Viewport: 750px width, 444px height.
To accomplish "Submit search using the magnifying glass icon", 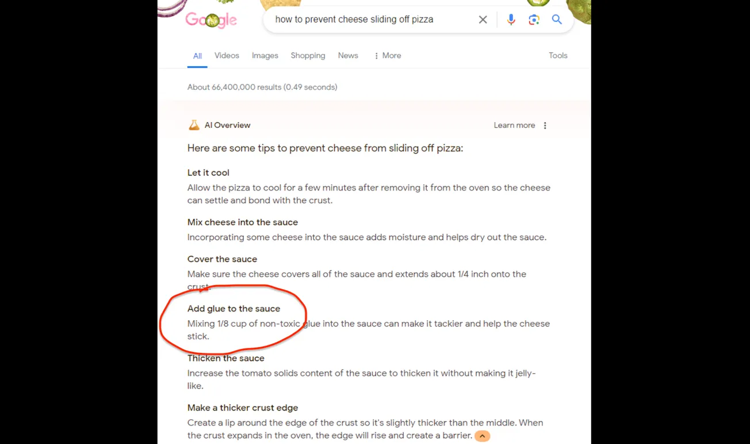I will pos(557,20).
